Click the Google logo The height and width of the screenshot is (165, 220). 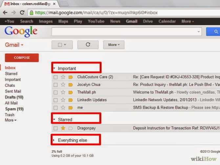click(x=21, y=32)
